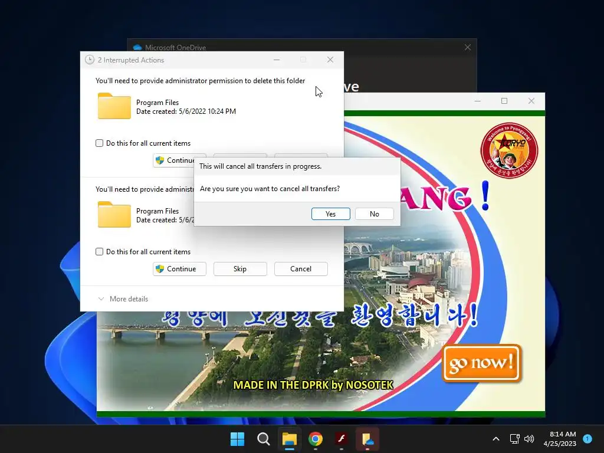Close the 2 Interrupted Actions window
Image resolution: width=604 pixels, height=453 pixels.
(x=330, y=60)
